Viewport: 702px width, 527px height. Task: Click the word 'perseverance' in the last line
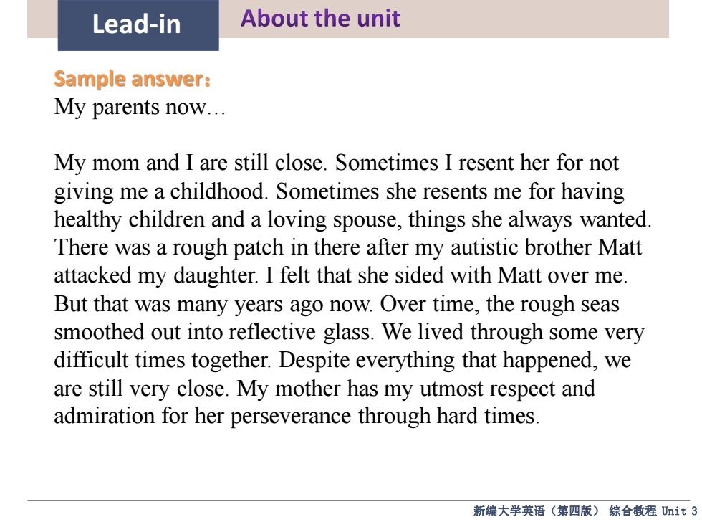coord(290,417)
